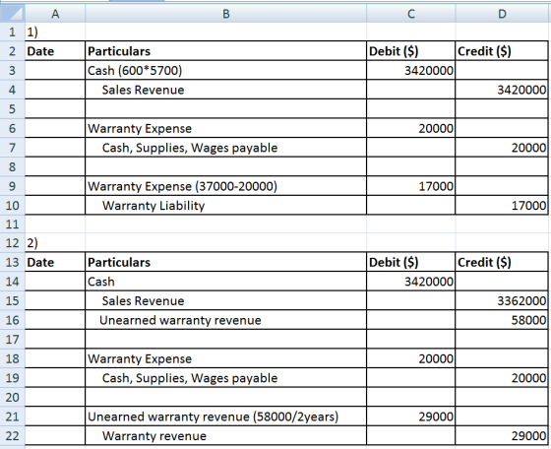The width and height of the screenshot is (551, 449).
Task: Select credit value 20000 in row 19
Action: click(x=502, y=378)
